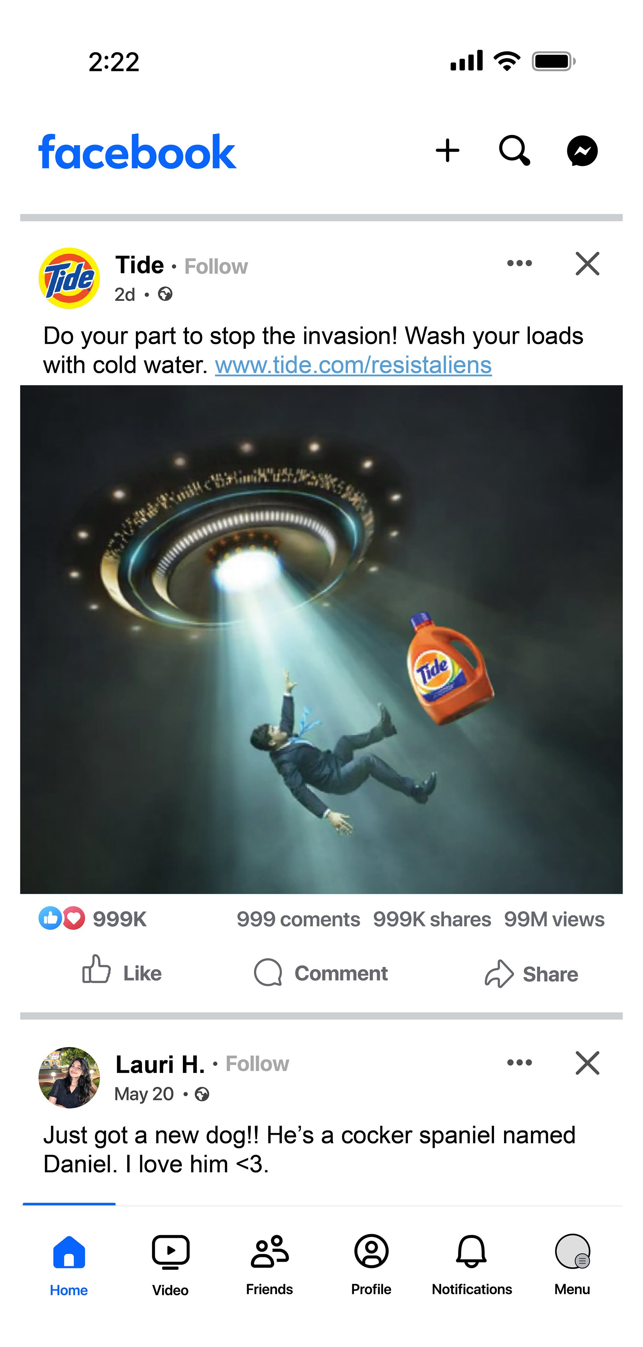Open the Messenger icon in header
This screenshot has width=643, height=1347.
[x=582, y=151]
